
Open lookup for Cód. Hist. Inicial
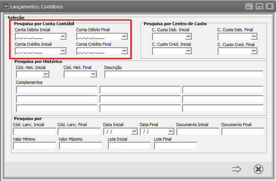[x=46, y=74]
